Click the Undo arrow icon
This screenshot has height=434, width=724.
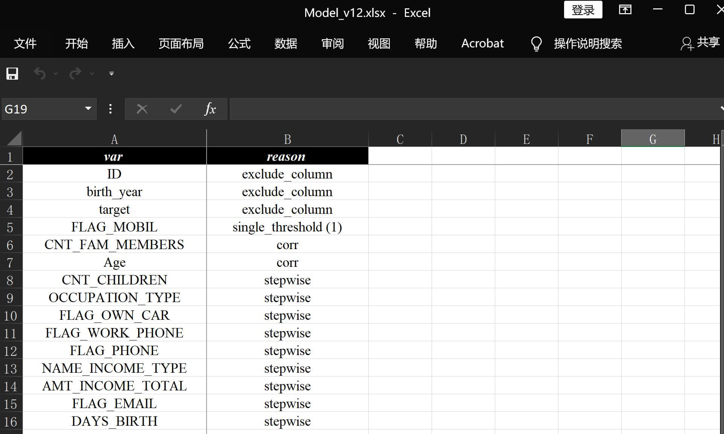pyautogui.click(x=40, y=74)
